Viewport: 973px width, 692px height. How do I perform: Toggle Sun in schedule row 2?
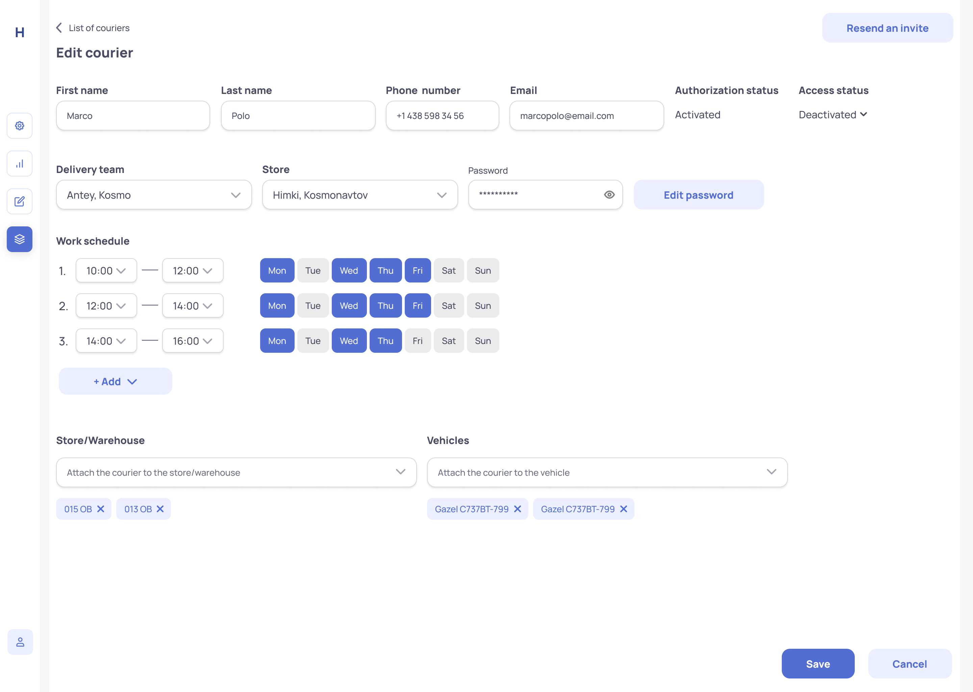[483, 305]
